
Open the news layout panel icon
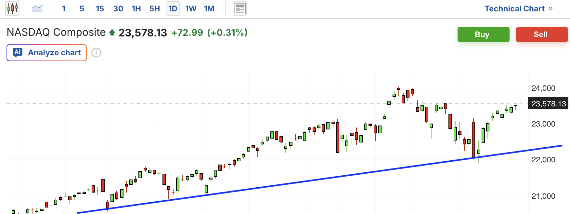[x=240, y=8]
